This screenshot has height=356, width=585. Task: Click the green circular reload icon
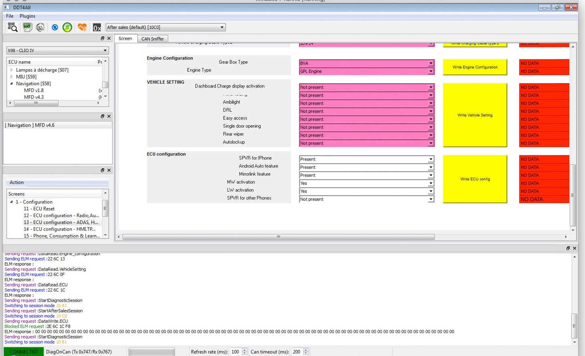click(x=67, y=27)
